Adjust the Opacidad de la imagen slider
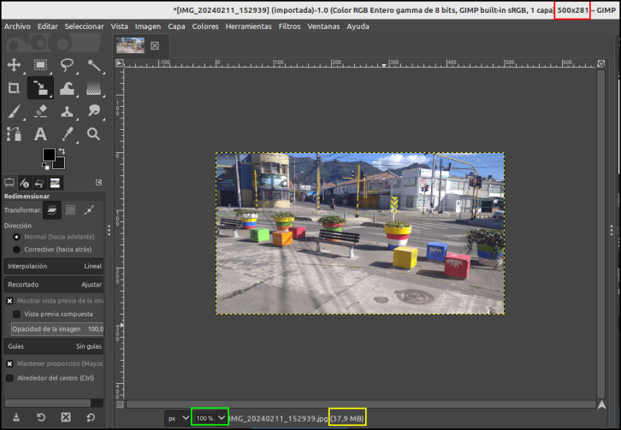Viewport: 621px width, 430px height. tap(57, 329)
